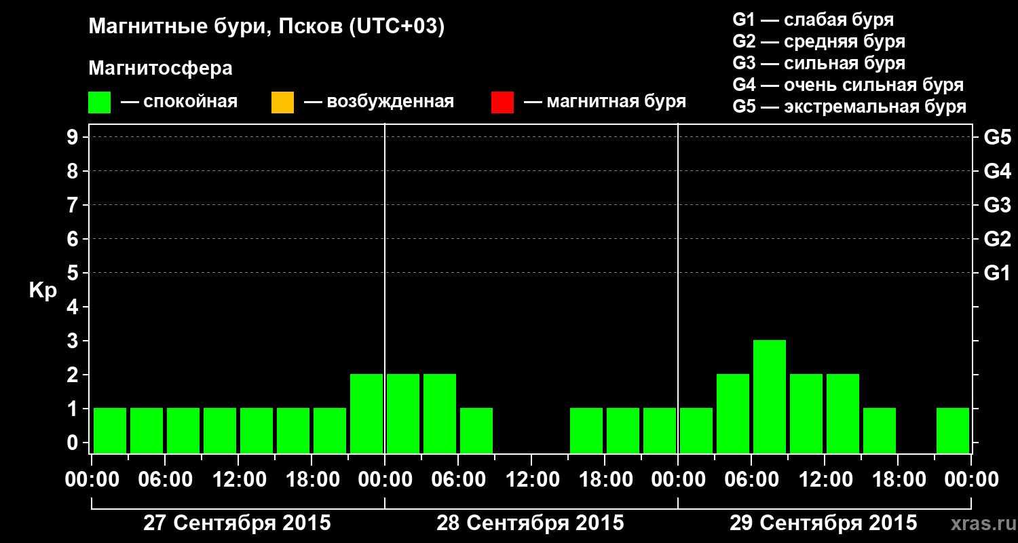
Task: Click the 12:00 tick label under 29 September
Action: pos(825,480)
